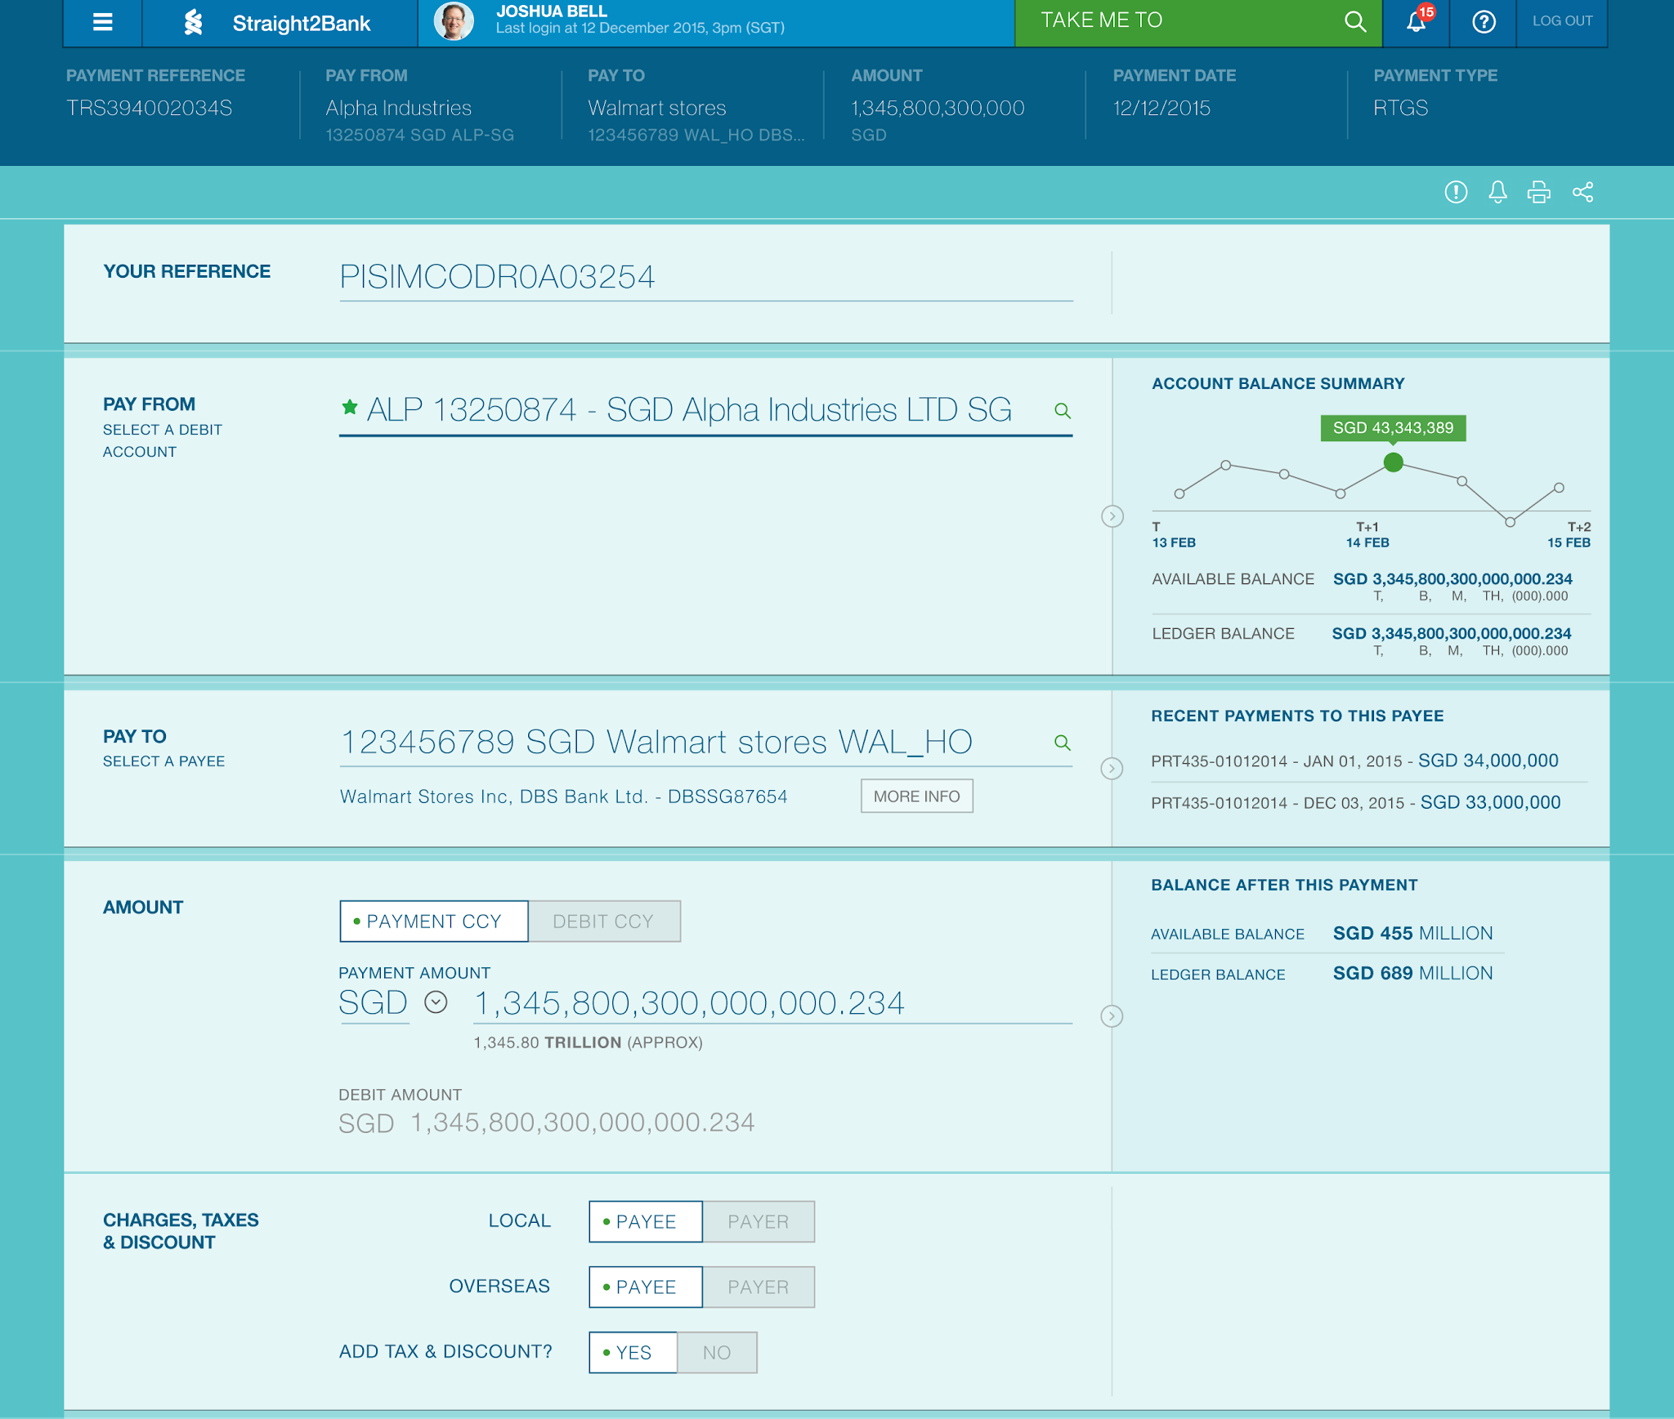Choose NO for Add Tax & Discount
This screenshot has height=1419, width=1674.
click(716, 1353)
